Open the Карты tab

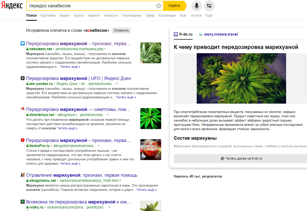[x=79, y=15]
